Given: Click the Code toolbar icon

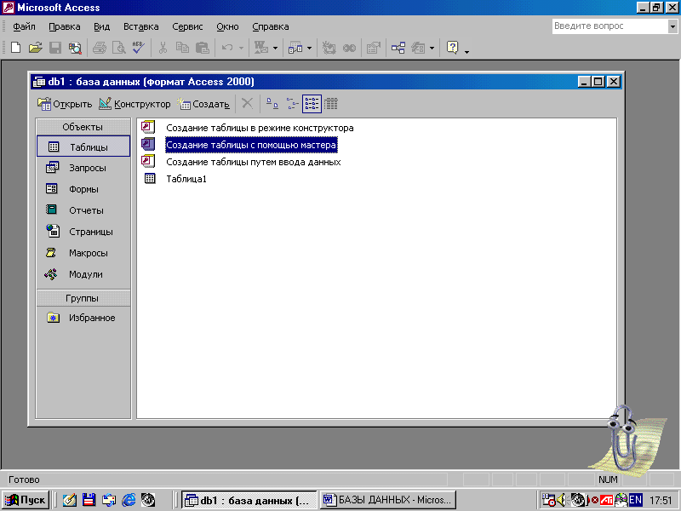Looking at the screenshot, I should 329,48.
